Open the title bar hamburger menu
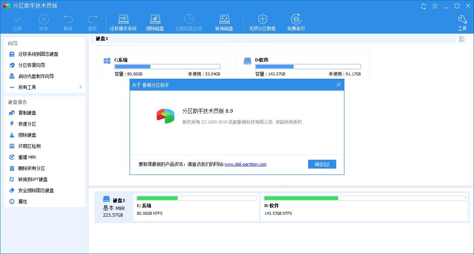 point(435,6)
